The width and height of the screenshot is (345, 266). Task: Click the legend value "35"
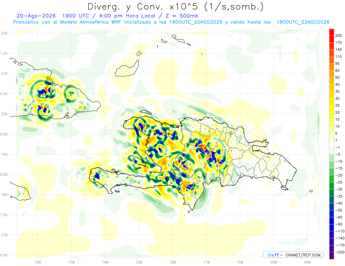(338, 92)
